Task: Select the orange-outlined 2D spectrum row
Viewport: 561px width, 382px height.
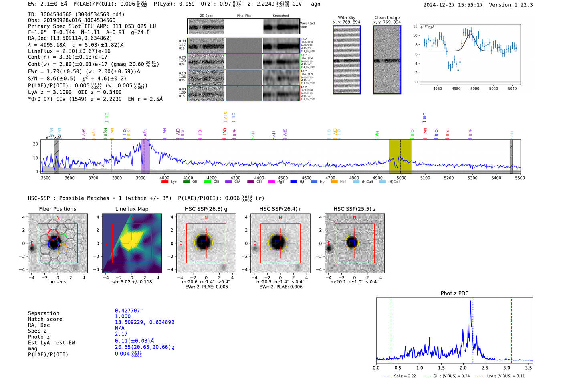Action: pyautogui.click(x=243, y=77)
